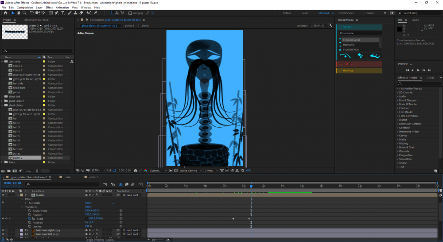Toggle the Opacity stopwatch
The image size is (443, 242).
click(29, 226)
